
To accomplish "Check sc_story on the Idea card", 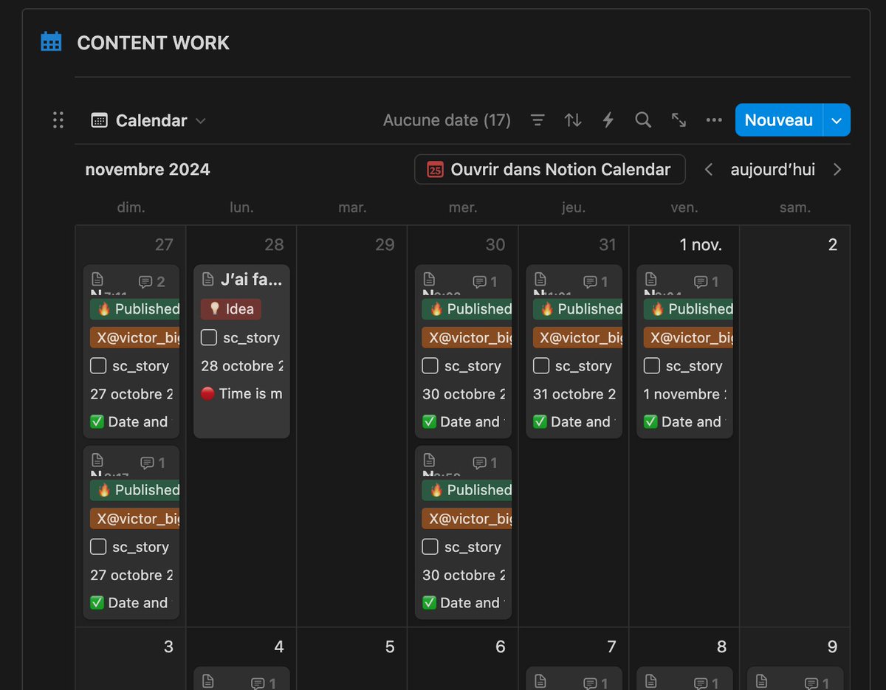I will point(209,338).
